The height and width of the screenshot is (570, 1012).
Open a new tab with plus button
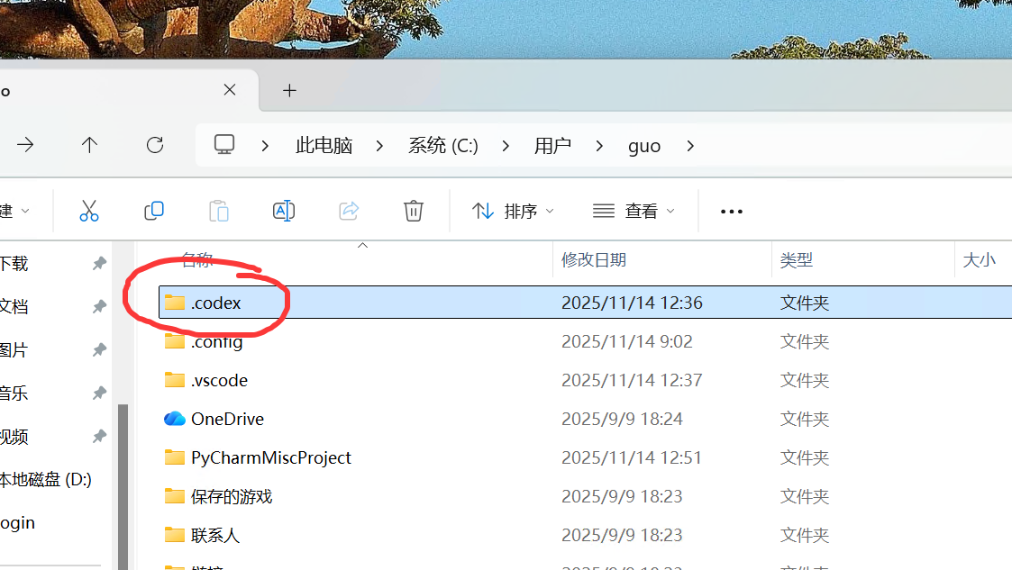[289, 90]
